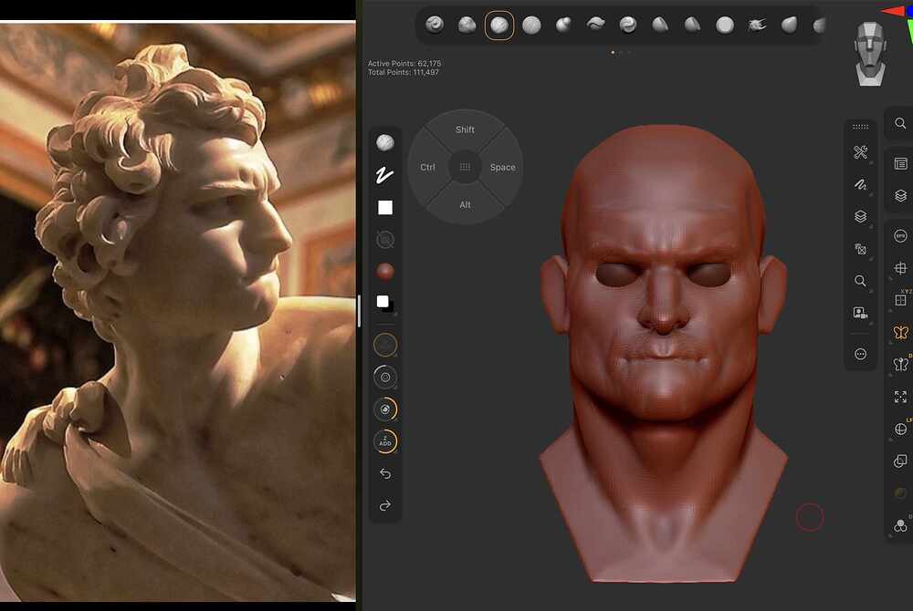
Task: Tap Alt on the radial modifier wheel
Action: [465, 204]
